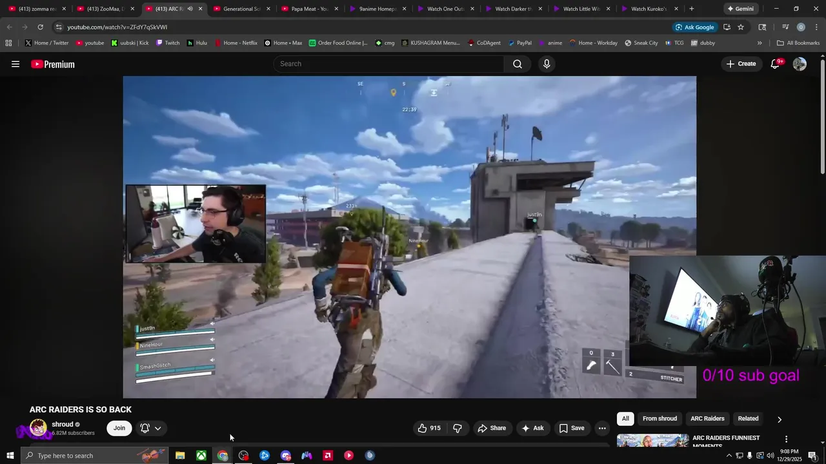Open Chrome three-dot menu

816,27
